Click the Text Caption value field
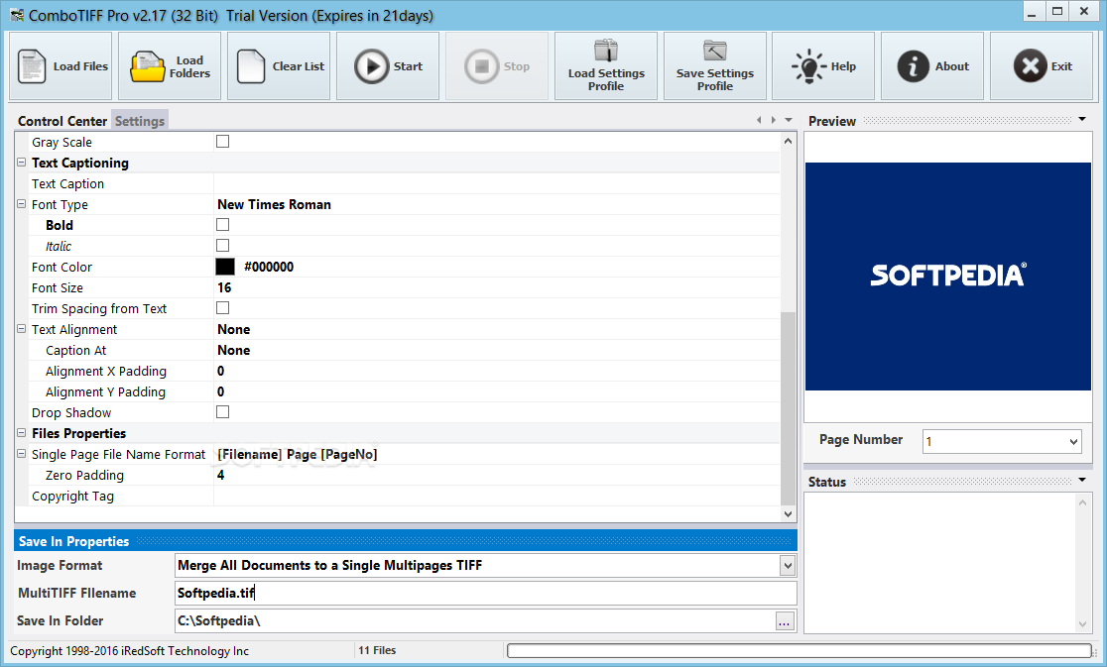This screenshot has width=1107, height=667. [x=497, y=183]
